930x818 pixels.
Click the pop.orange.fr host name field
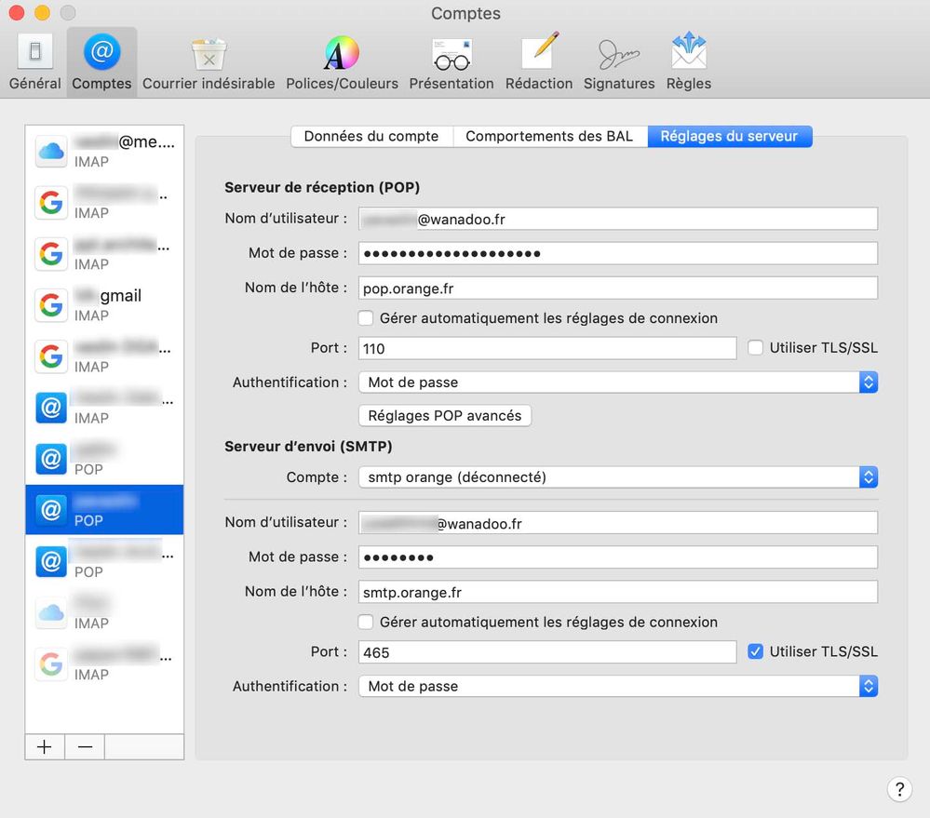point(617,288)
